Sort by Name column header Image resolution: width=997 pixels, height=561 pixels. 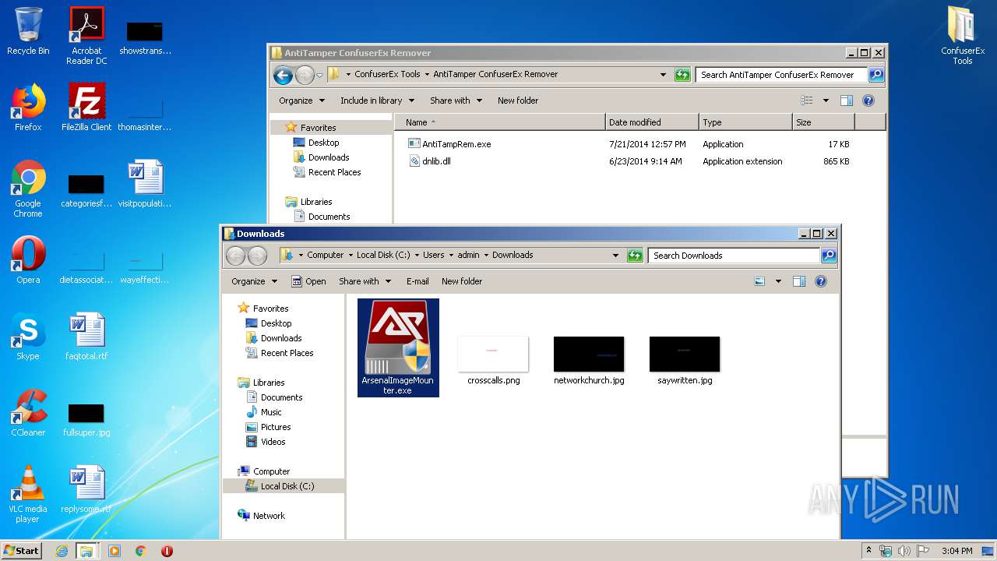501,122
